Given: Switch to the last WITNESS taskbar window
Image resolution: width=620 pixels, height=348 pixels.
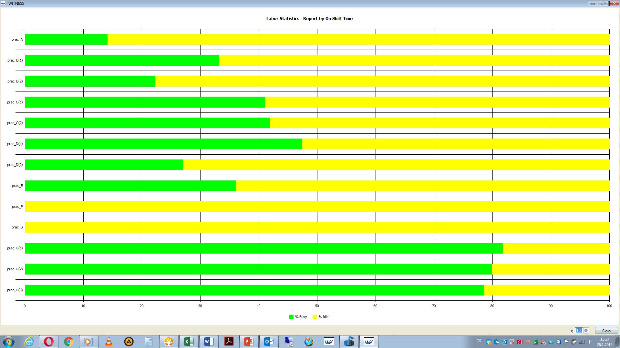Looking at the screenshot, I should tap(369, 342).
